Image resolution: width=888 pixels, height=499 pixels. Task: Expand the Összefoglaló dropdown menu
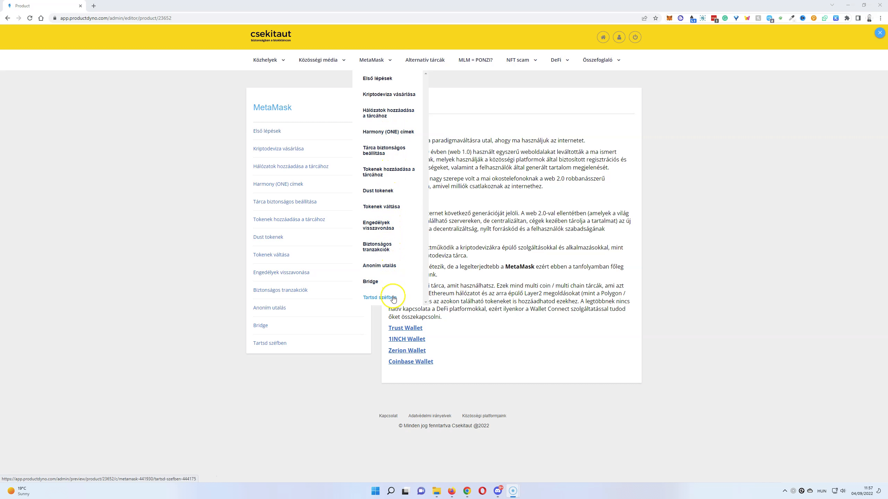click(x=601, y=60)
